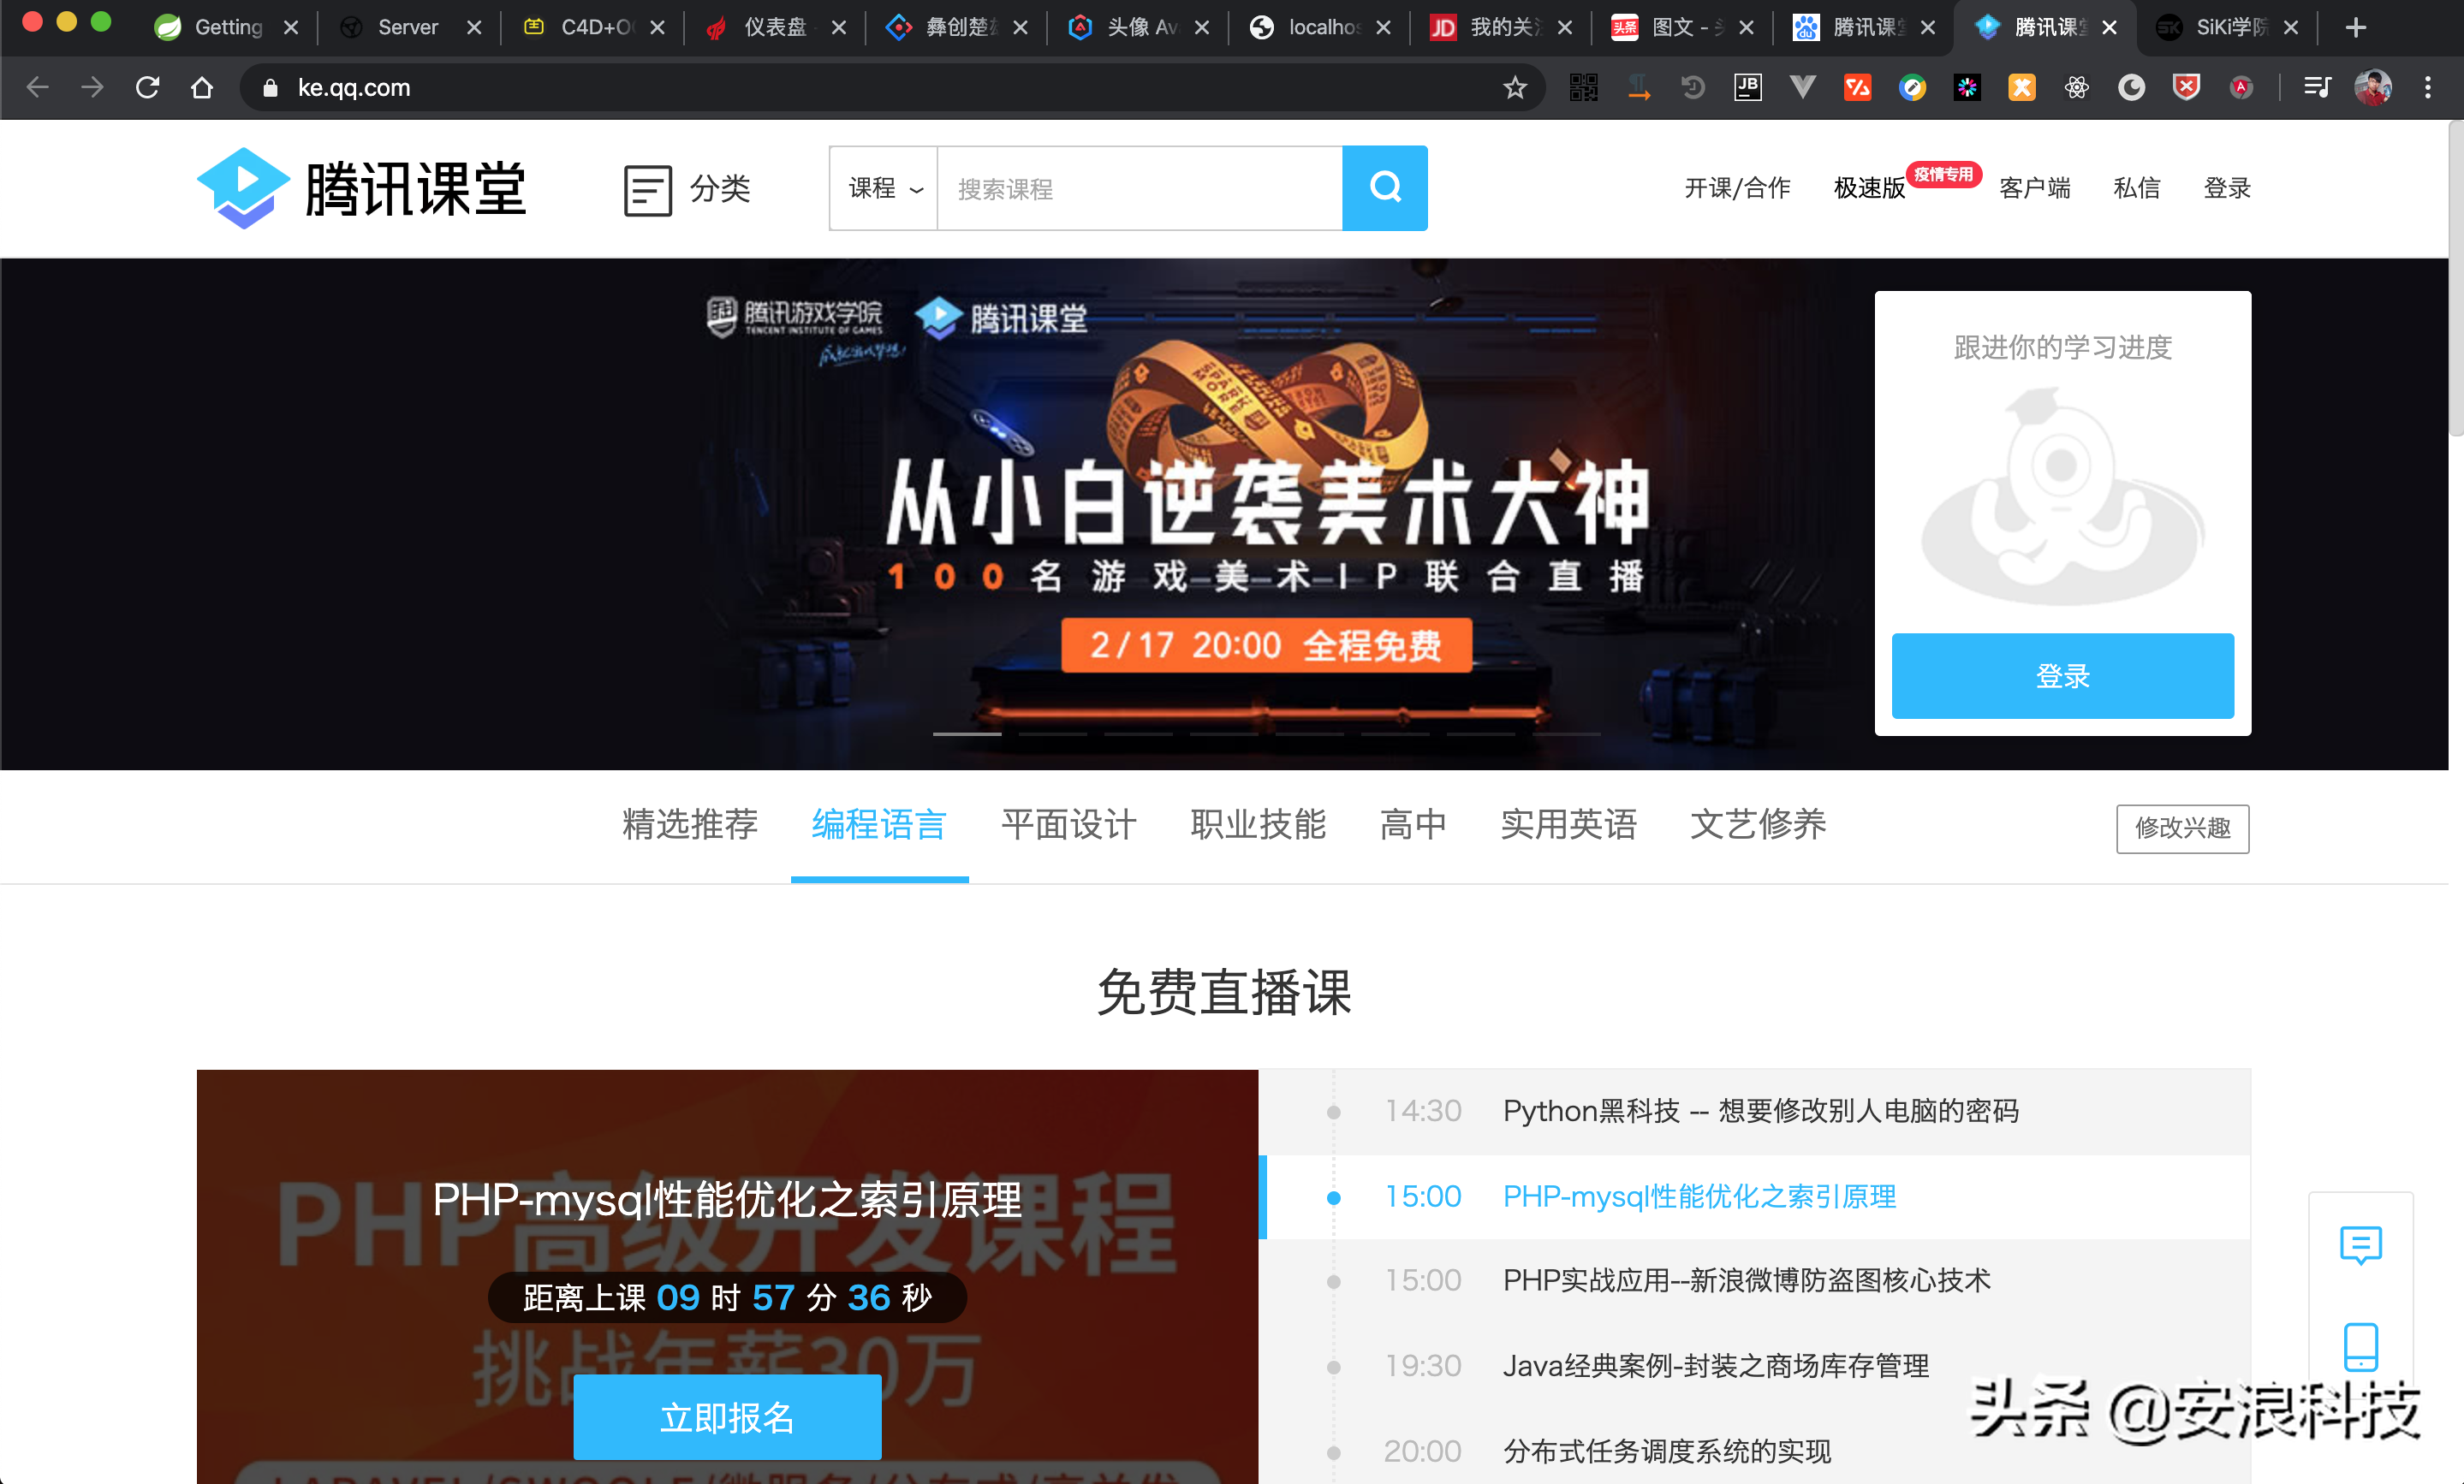Viewport: 2464px width, 1484px height.
Task: Open Chrome three-dot menu
Action: [x=2427, y=88]
